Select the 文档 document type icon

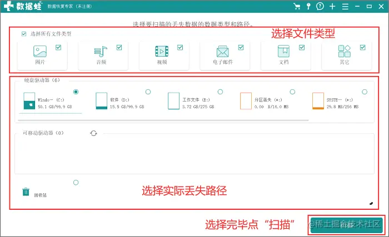283,51
